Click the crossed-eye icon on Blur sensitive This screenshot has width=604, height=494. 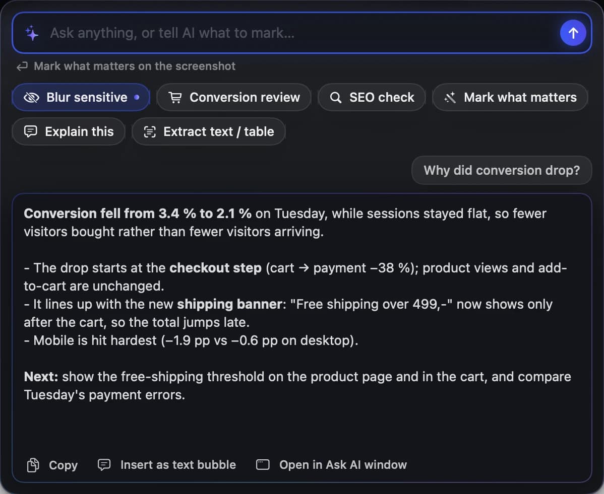point(32,98)
